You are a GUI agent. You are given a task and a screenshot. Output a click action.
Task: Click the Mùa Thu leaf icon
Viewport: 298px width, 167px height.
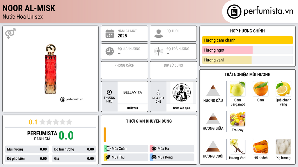pyautogui.click(x=108, y=157)
